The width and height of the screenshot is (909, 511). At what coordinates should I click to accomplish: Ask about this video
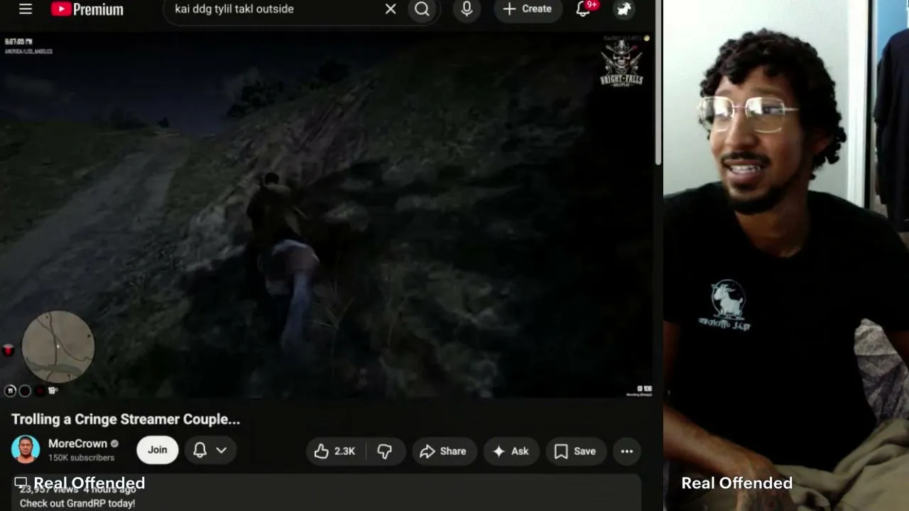511,451
